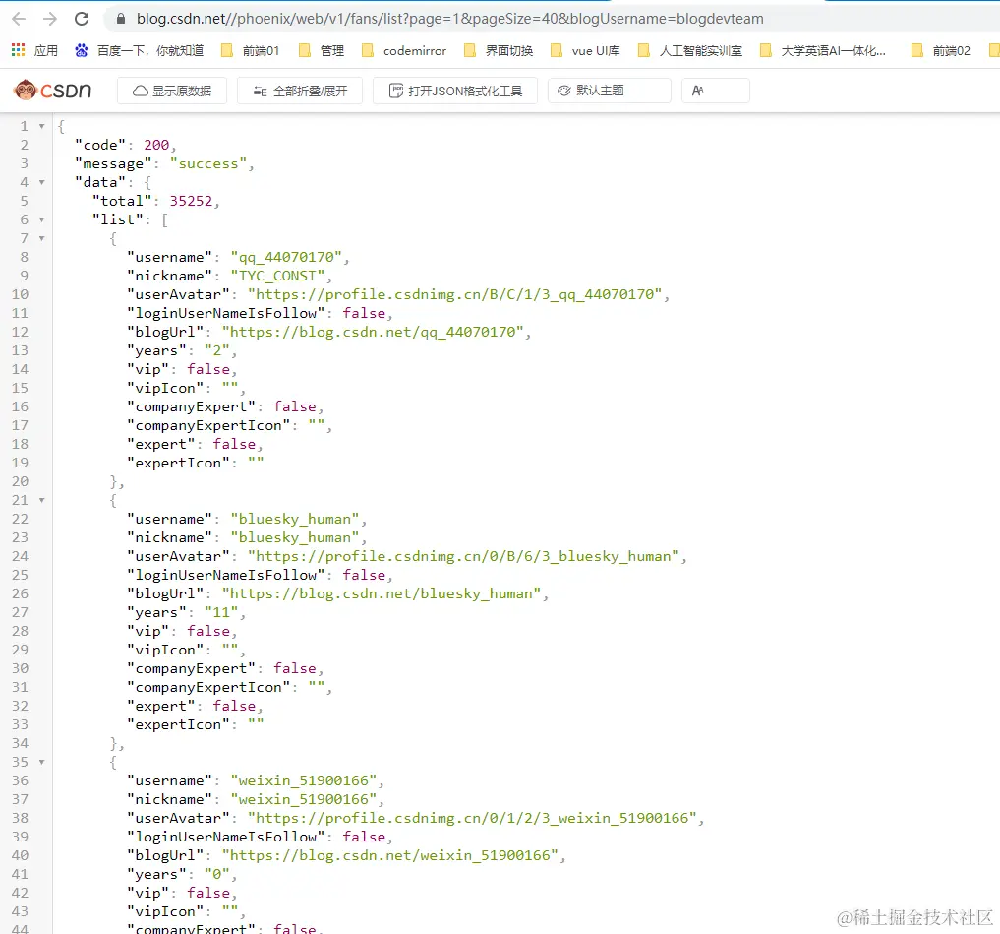Image resolution: width=1000 pixels, height=934 pixels.
Task: Click the address bar URL
Action: point(449,19)
